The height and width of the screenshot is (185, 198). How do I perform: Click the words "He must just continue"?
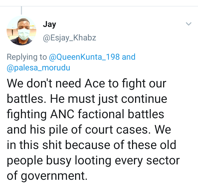click(x=109, y=99)
